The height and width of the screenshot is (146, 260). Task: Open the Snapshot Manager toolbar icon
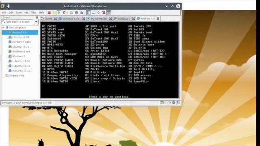pyautogui.click(x=81, y=13)
